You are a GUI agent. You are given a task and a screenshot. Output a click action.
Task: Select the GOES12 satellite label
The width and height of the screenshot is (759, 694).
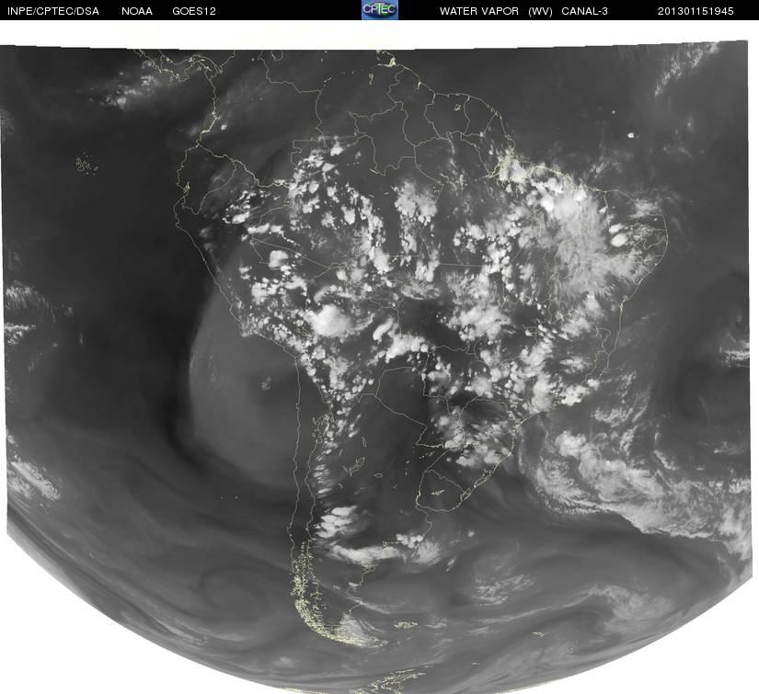pos(194,11)
